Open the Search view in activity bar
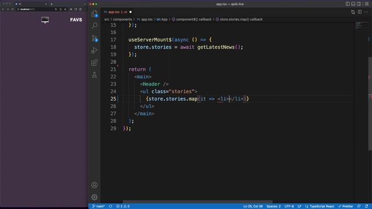This screenshot has width=372, height=209. tap(94, 26)
